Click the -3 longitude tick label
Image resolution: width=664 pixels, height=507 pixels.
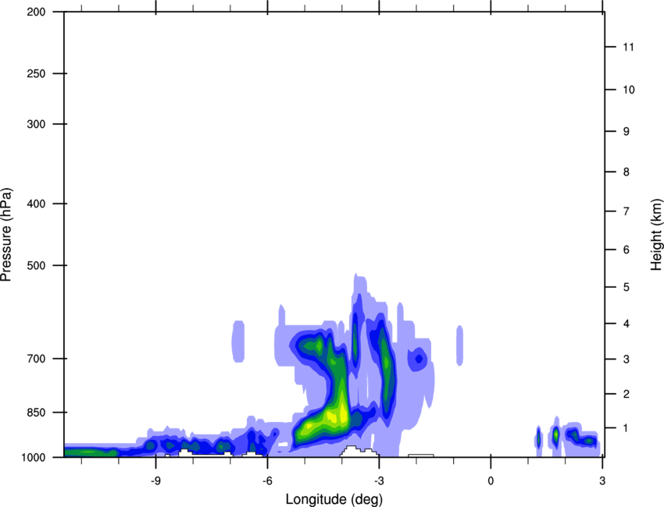point(379,480)
